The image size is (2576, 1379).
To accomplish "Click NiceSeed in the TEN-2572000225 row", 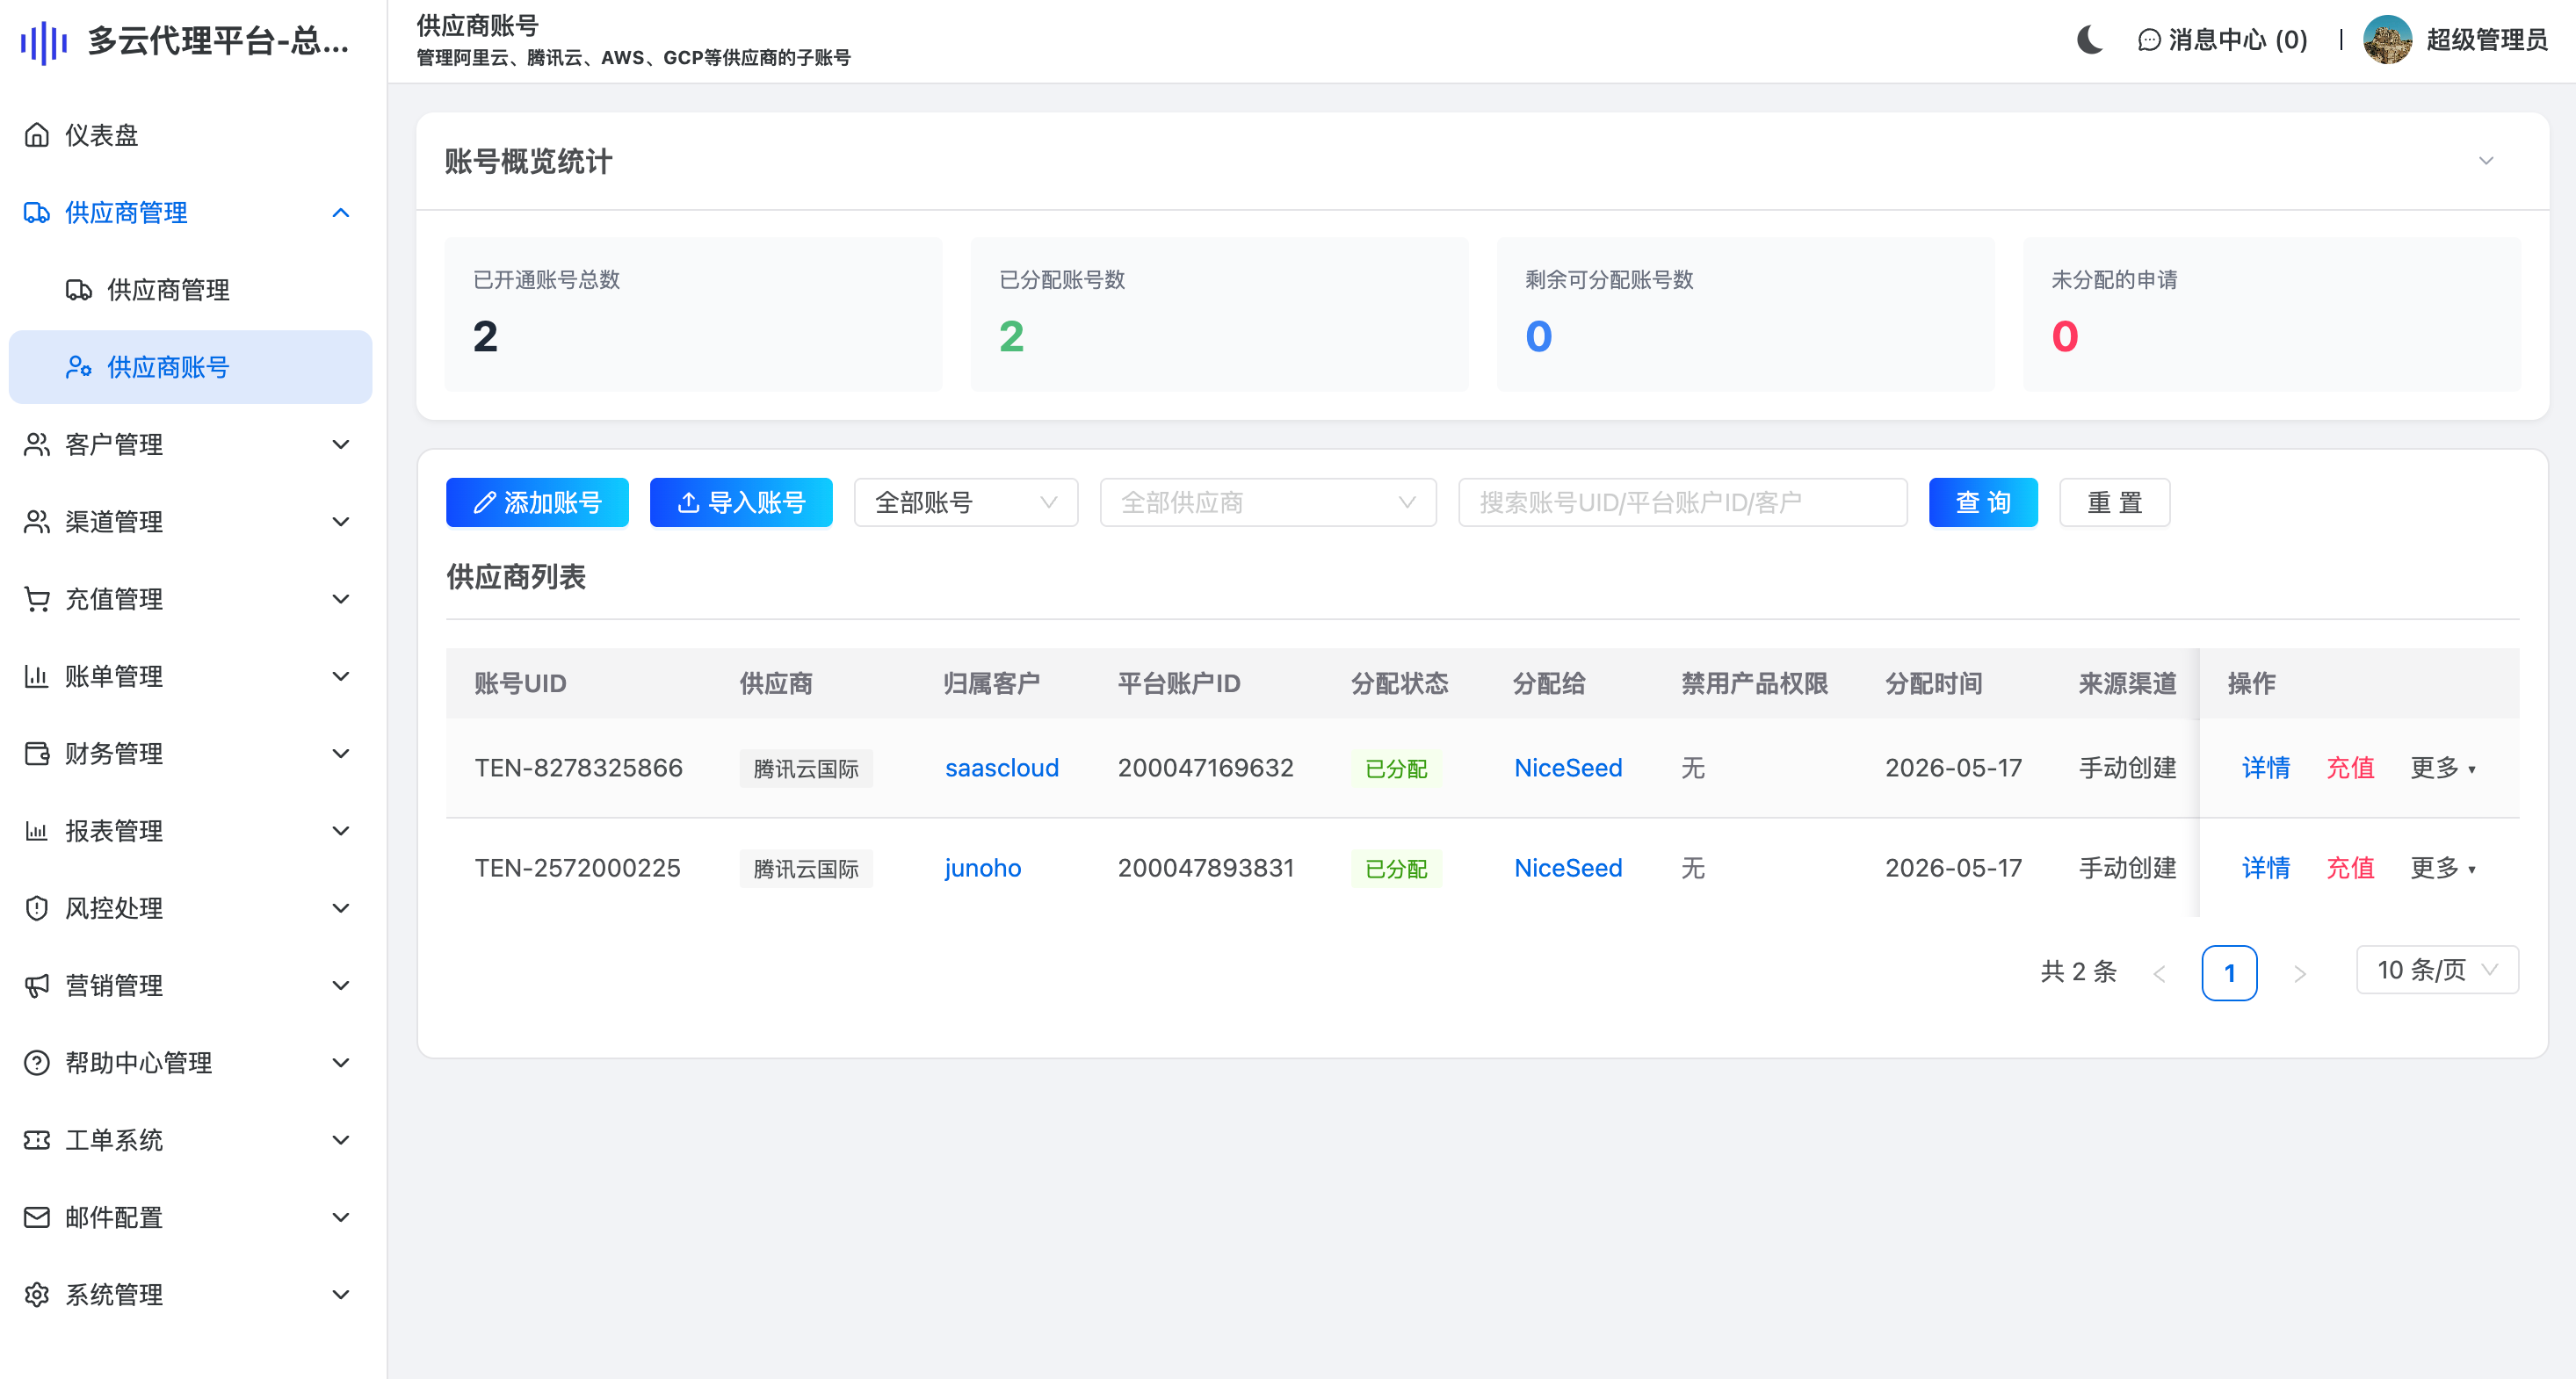I will point(1568,868).
